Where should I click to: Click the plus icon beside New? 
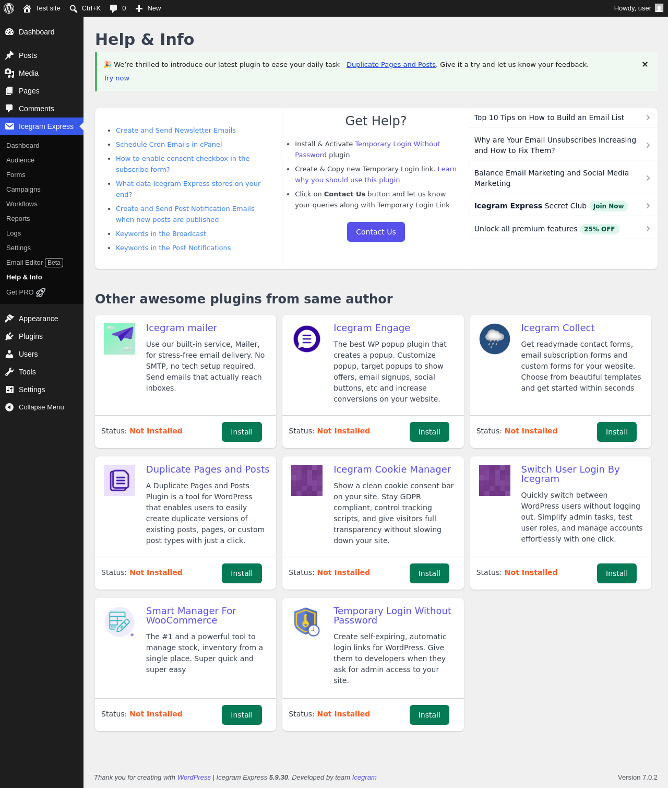click(139, 8)
